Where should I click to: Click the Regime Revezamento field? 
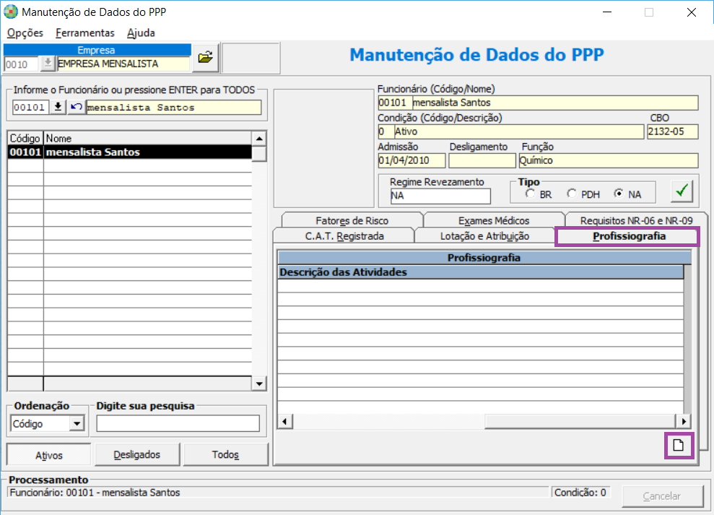coord(440,196)
